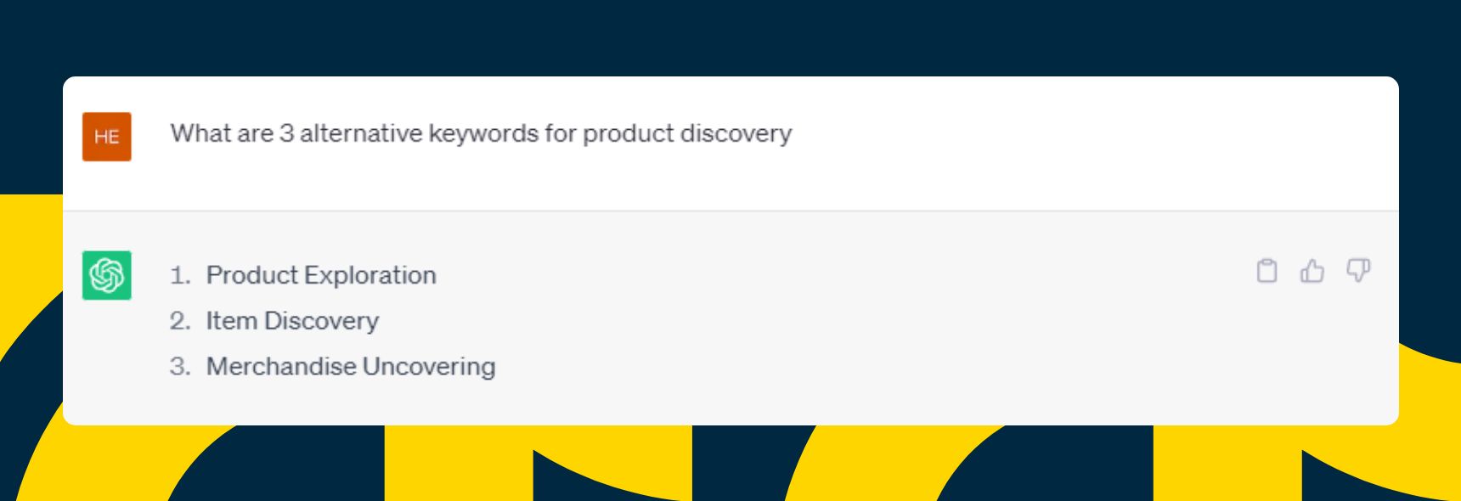Click the copy to clipboard icon
Viewport: 1461px width, 501px height.
click(1266, 271)
